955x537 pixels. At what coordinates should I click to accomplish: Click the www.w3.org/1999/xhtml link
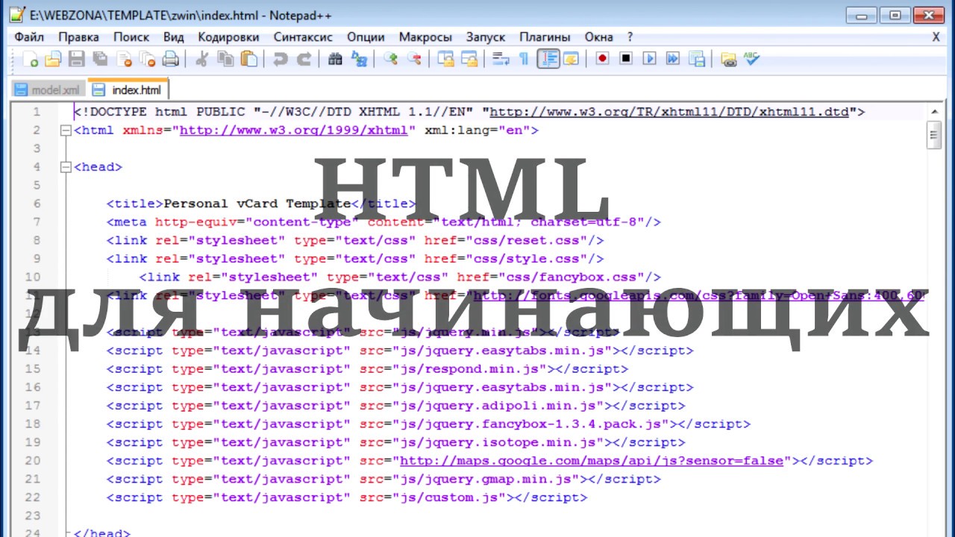coord(294,131)
